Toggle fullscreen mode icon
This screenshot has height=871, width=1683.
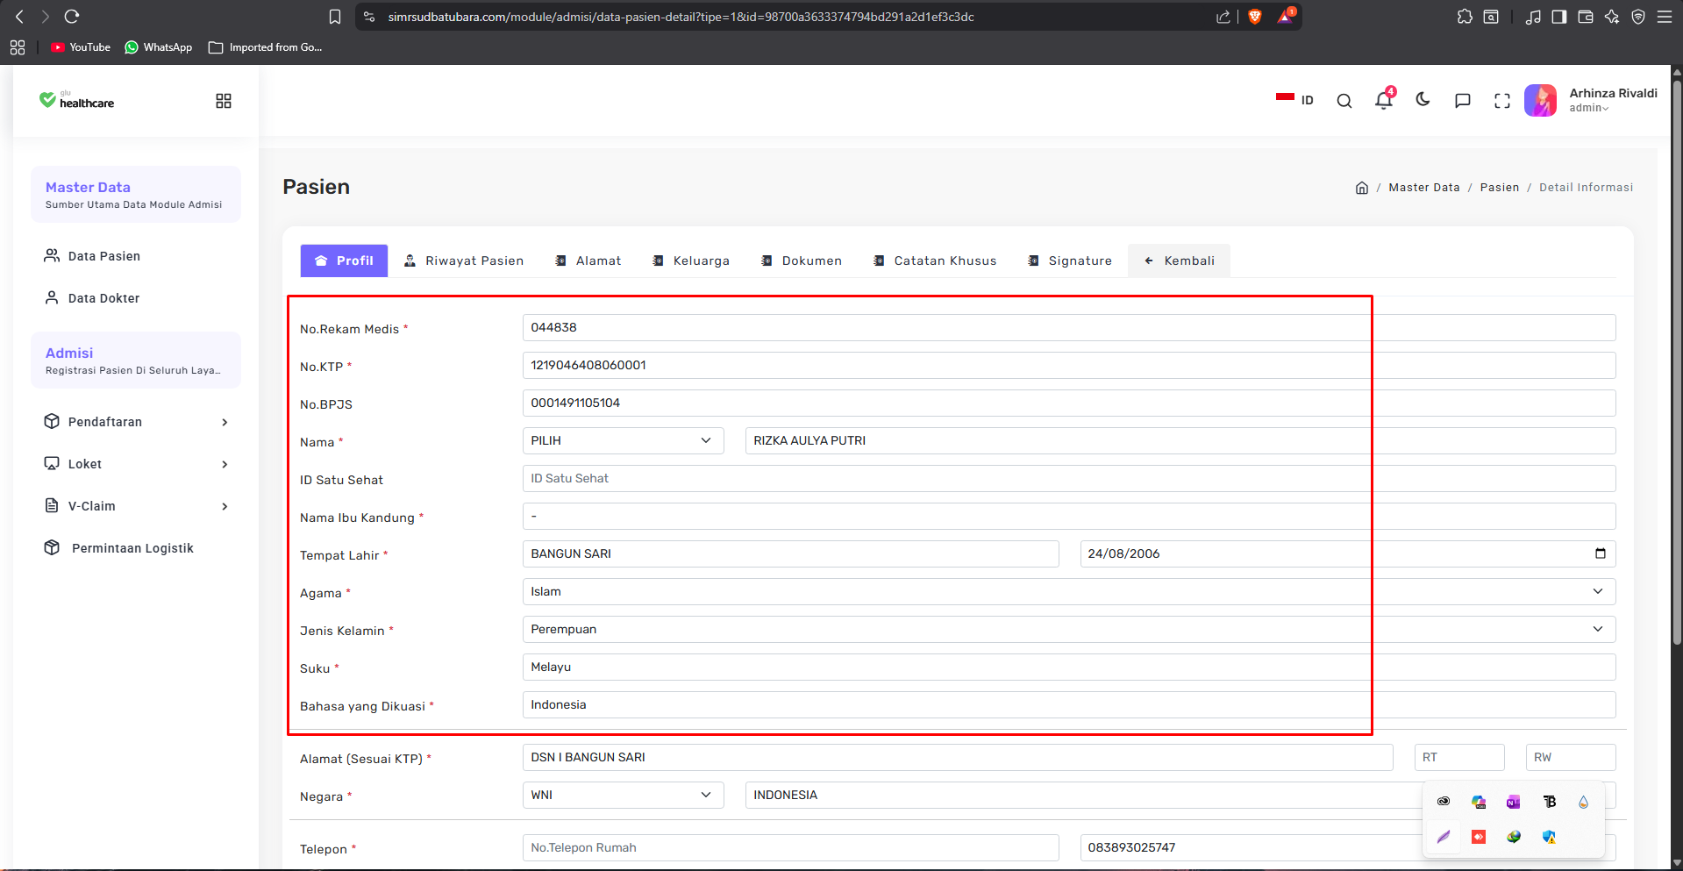pyautogui.click(x=1501, y=101)
